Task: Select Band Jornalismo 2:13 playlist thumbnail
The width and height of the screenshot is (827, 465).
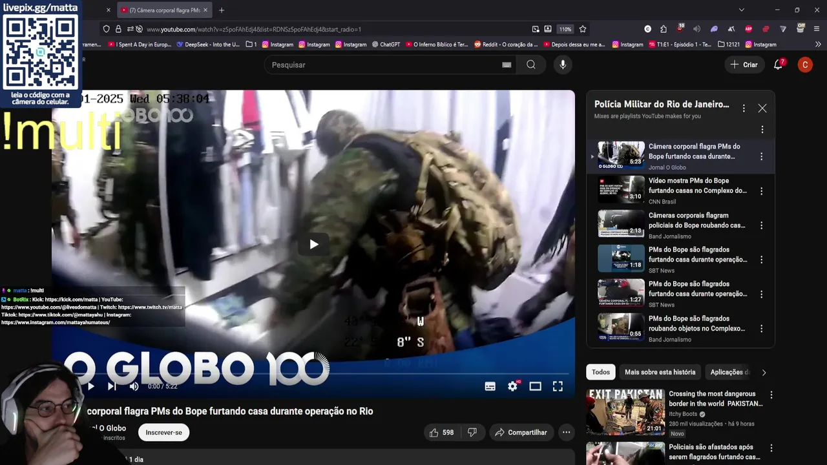Action: (x=621, y=224)
